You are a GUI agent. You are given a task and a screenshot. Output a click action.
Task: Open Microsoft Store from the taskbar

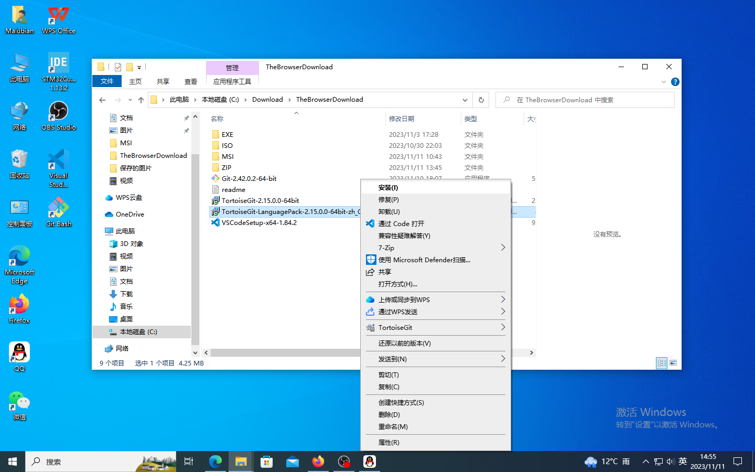[267, 462]
